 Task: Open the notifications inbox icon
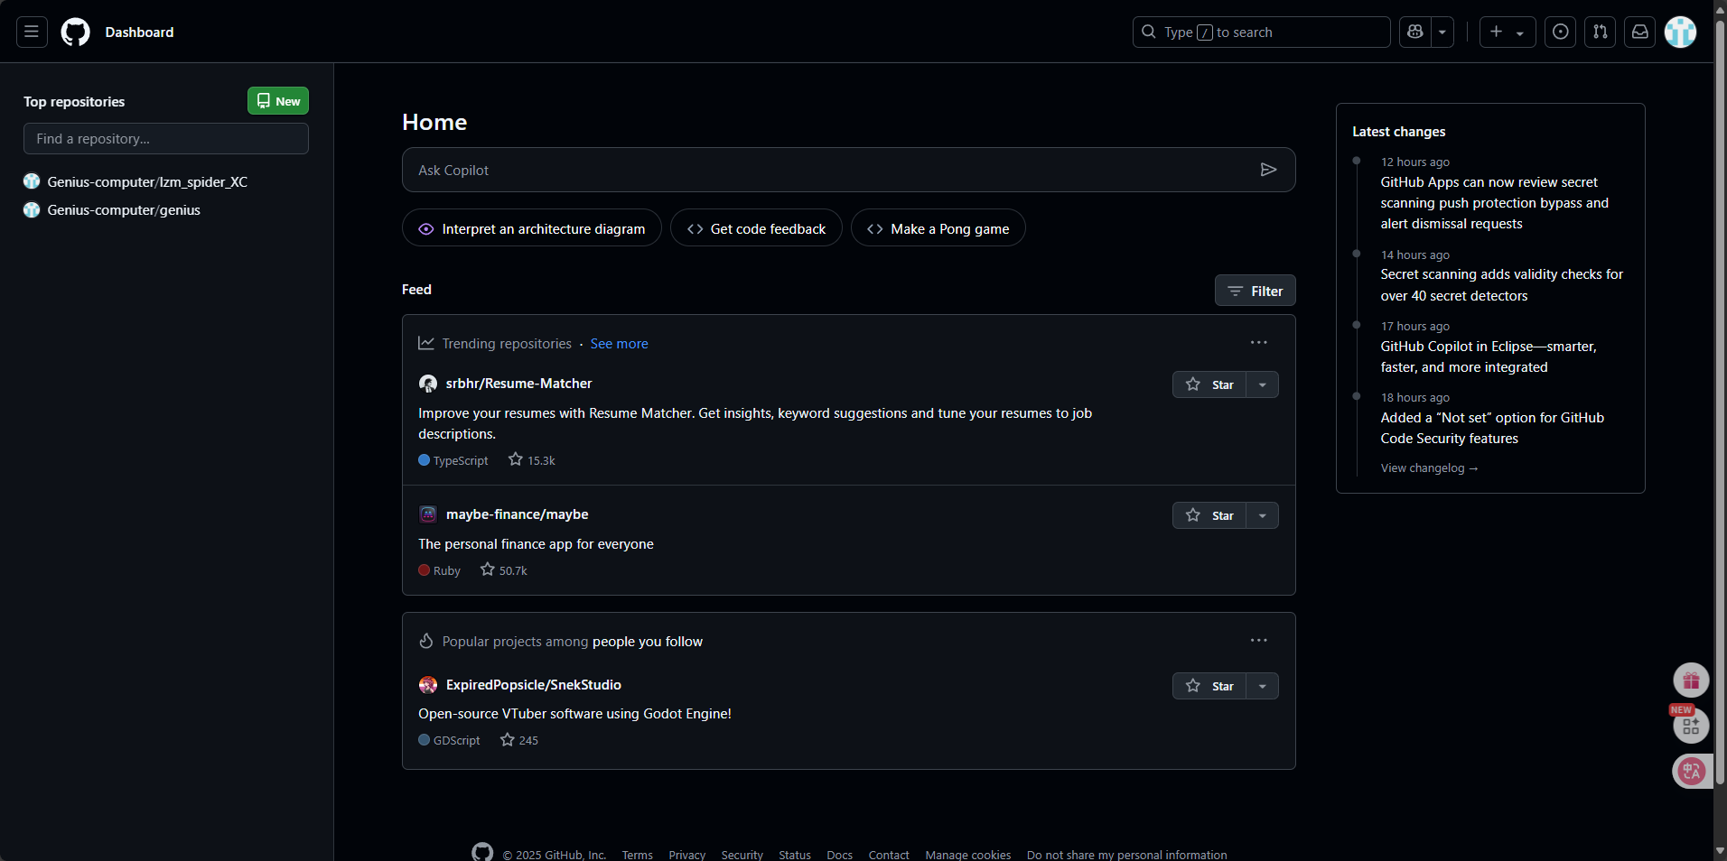(x=1639, y=32)
